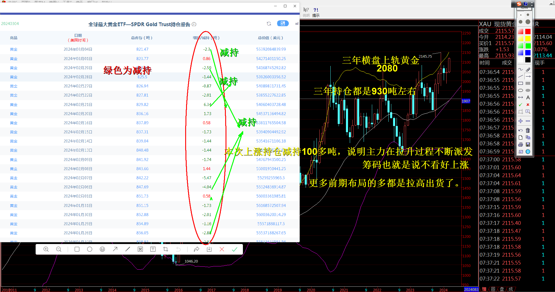This screenshot has height=292, width=555.
Task: Pick the arrow annotation tool in bottom toolbar
Action: (x=115, y=249)
